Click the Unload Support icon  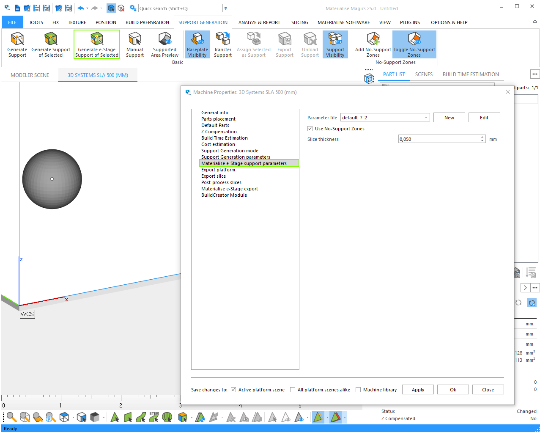click(310, 44)
